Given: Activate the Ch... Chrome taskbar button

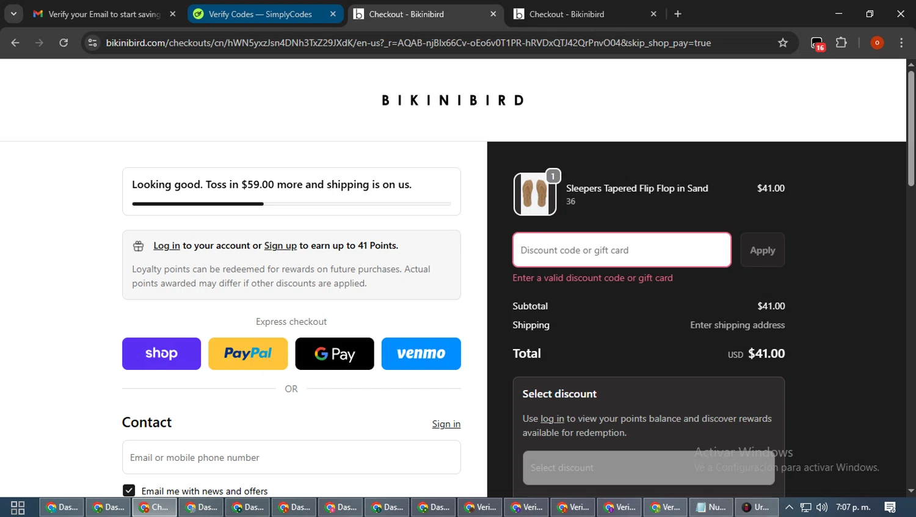Looking at the screenshot, I should (x=154, y=507).
